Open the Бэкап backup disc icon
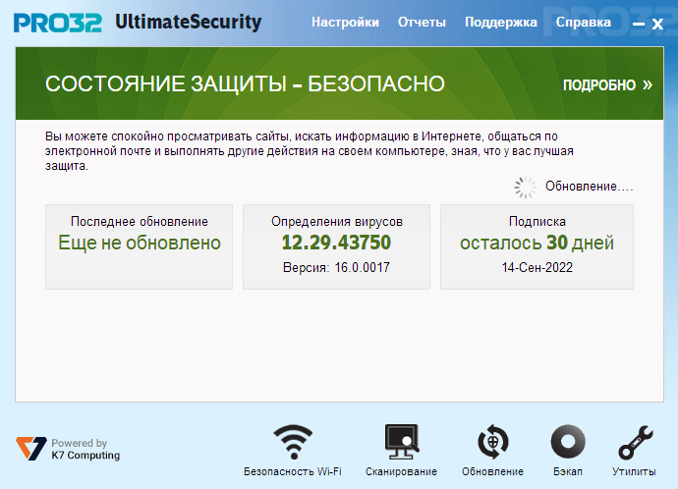The width and height of the screenshot is (678, 489). click(x=568, y=442)
